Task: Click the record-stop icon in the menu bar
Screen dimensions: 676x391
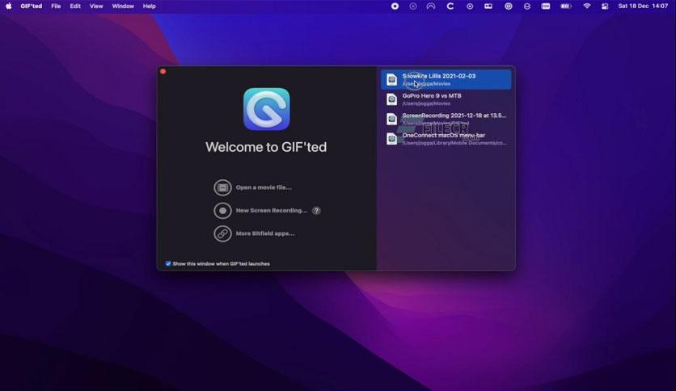Action: coord(395,6)
